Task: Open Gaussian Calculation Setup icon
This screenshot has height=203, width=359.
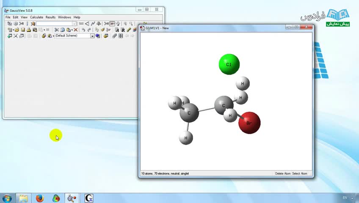Action: [44, 36]
